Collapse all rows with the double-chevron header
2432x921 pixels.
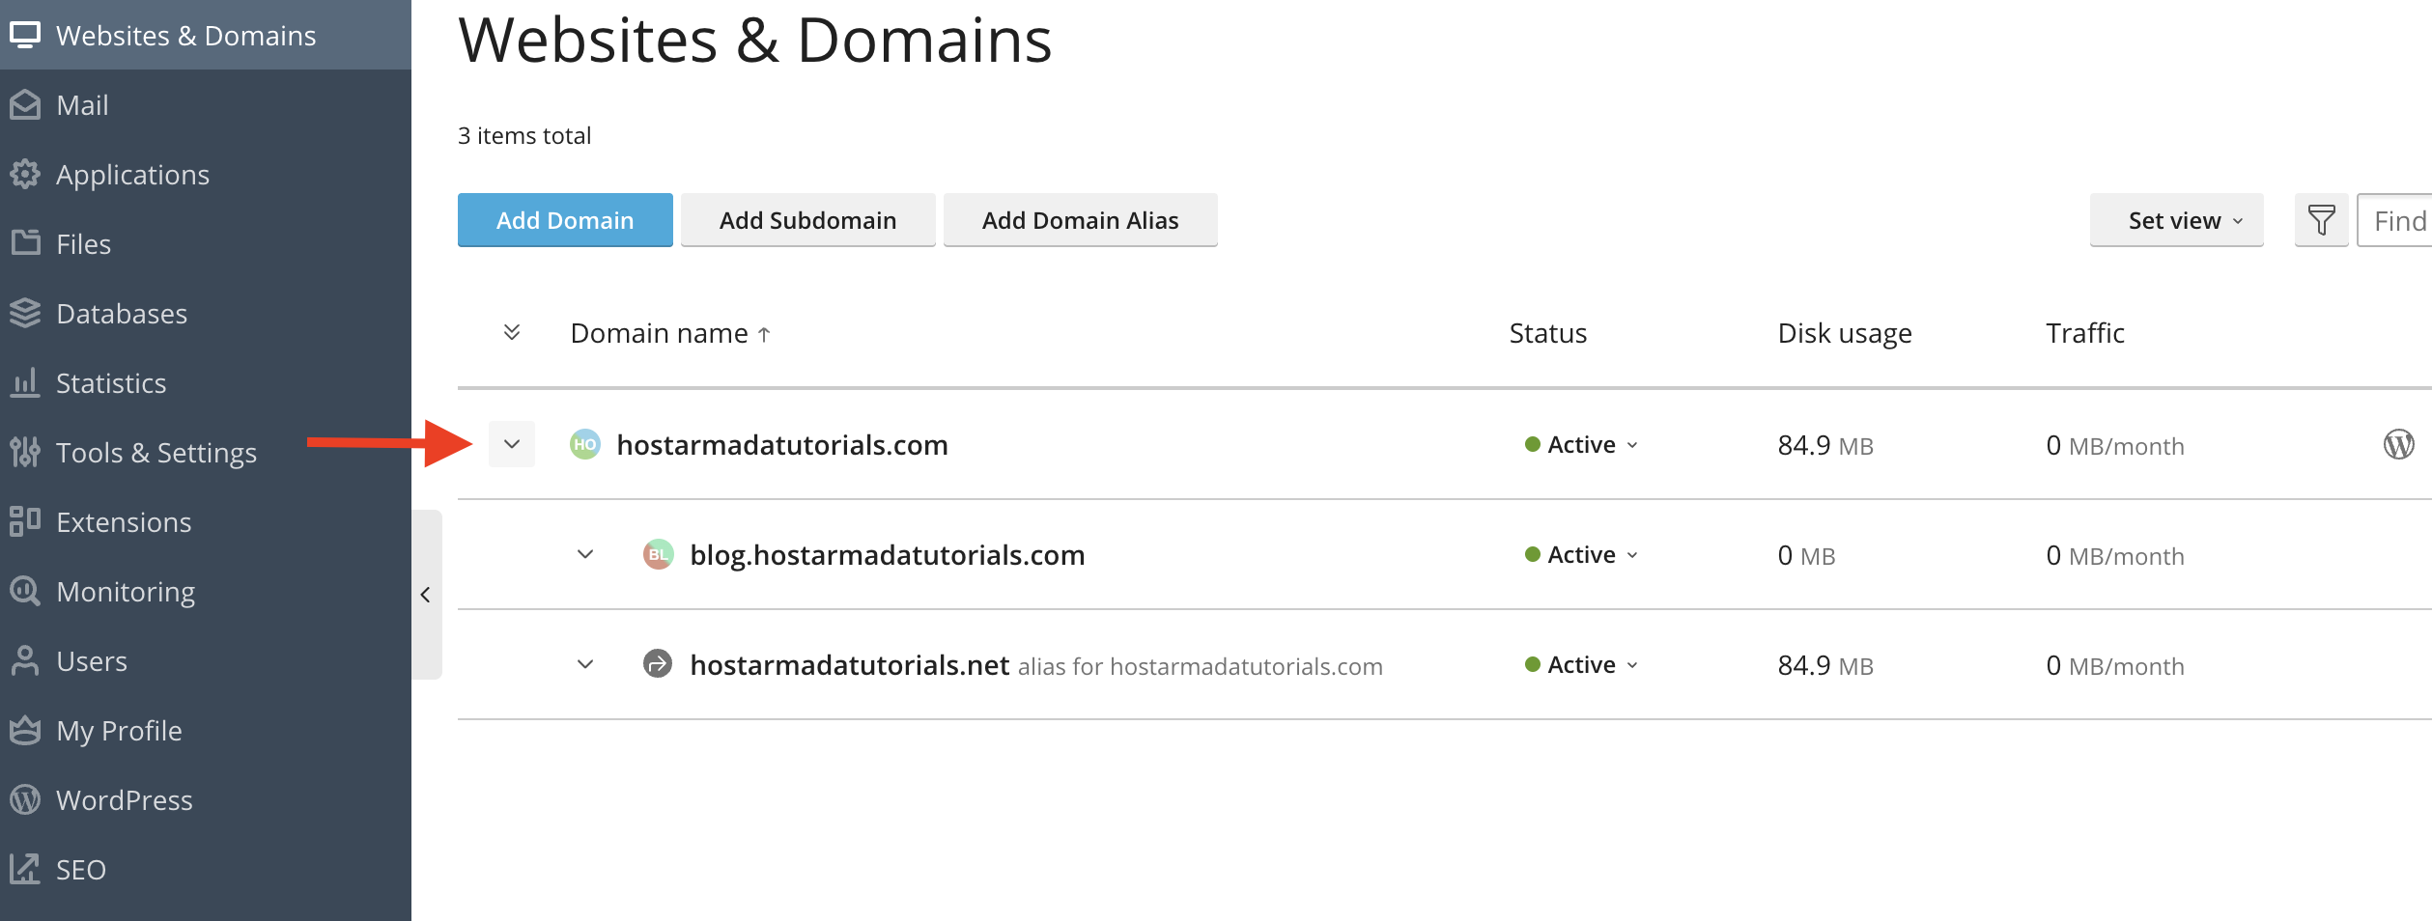coord(512,332)
